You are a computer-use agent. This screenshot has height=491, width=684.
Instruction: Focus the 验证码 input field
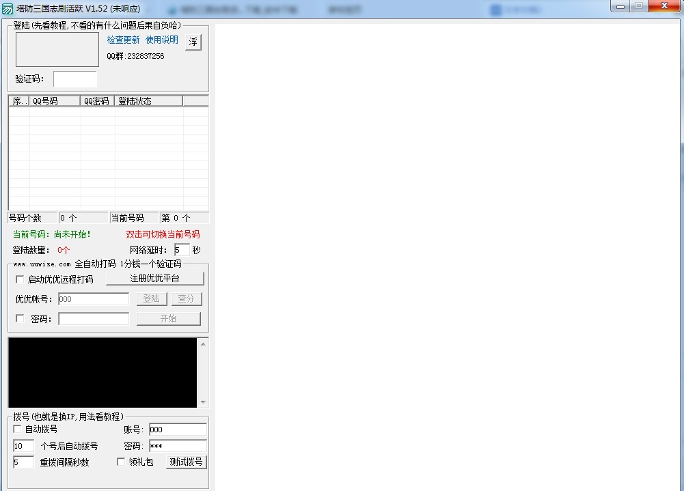click(x=75, y=79)
